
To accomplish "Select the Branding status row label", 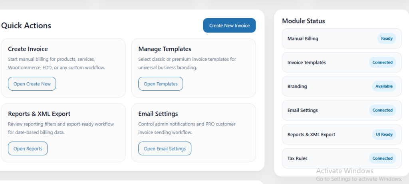I will pos(297,86).
